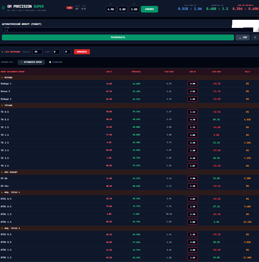Click lightning icon in ИНД. ТОТАЛ 2 header

click(x=2, y=228)
